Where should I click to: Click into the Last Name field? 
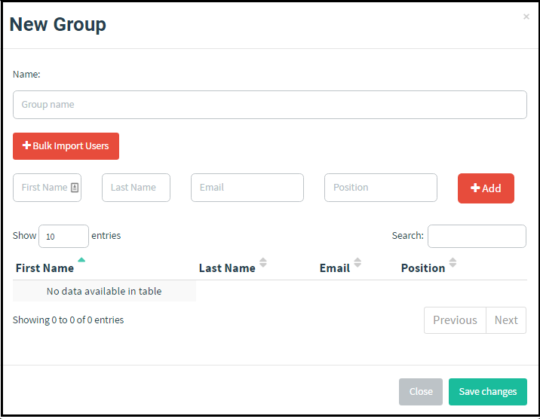coord(136,188)
